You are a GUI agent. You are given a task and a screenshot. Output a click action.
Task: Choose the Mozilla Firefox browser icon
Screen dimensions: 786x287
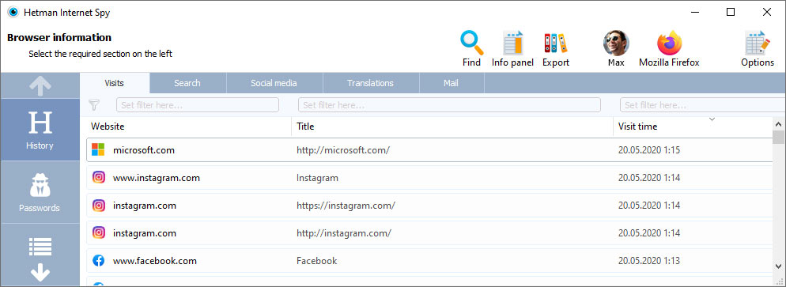669,43
